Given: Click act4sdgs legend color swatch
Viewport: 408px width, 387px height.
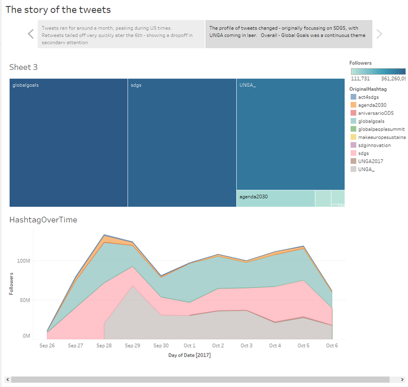Looking at the screenshot, I should (353, 97).
